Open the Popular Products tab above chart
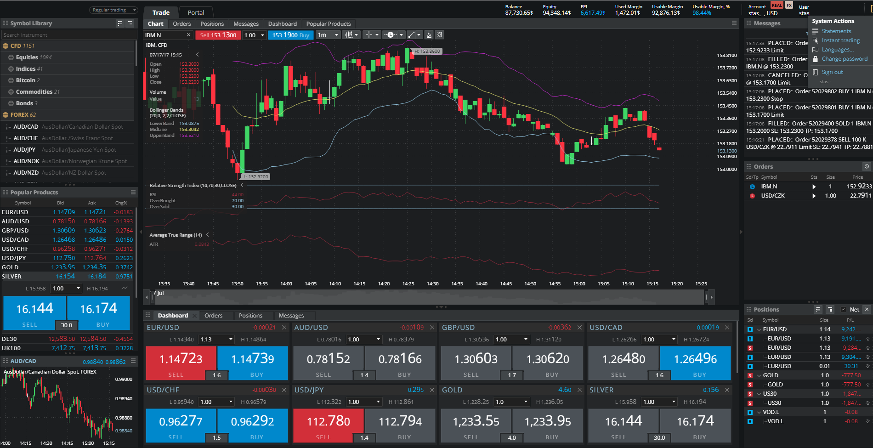 (x=328, y=24)
